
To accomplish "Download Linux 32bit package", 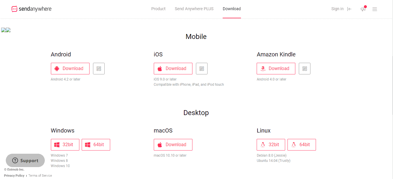I will tap(271, 145).
